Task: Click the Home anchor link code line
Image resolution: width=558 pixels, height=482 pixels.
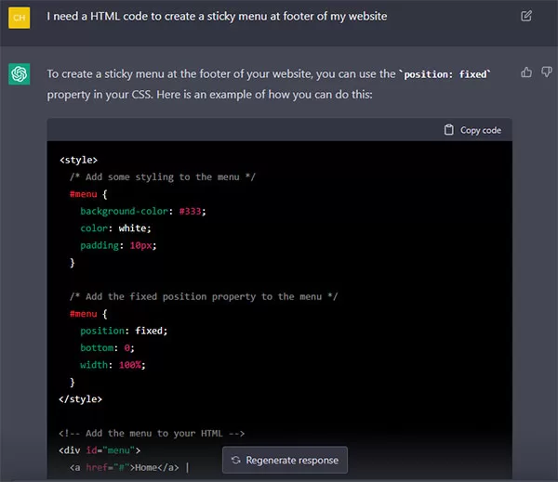Action: click(125, 467)
